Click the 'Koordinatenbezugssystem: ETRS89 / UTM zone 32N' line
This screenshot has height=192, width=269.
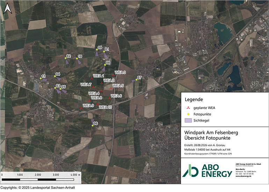click(208, 154)
